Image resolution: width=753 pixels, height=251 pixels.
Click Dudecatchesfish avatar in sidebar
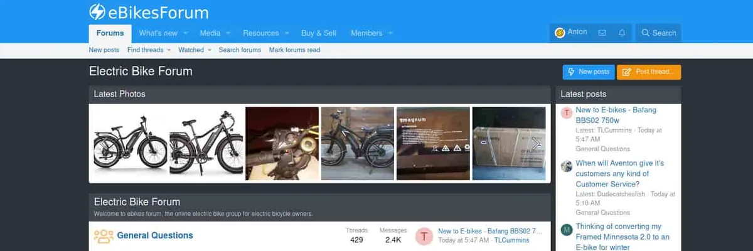pyautogui.click(x=567, y=166)
